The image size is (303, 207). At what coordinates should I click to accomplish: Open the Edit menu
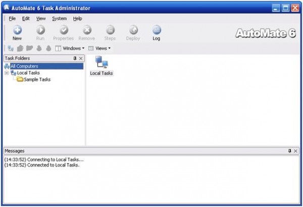pyautogui.click(x=26, y=19)
